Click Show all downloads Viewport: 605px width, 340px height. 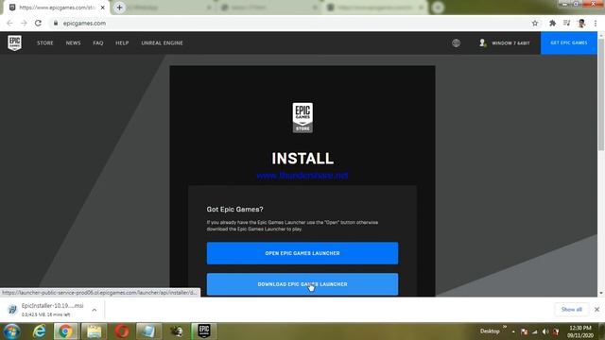(571, 309)
